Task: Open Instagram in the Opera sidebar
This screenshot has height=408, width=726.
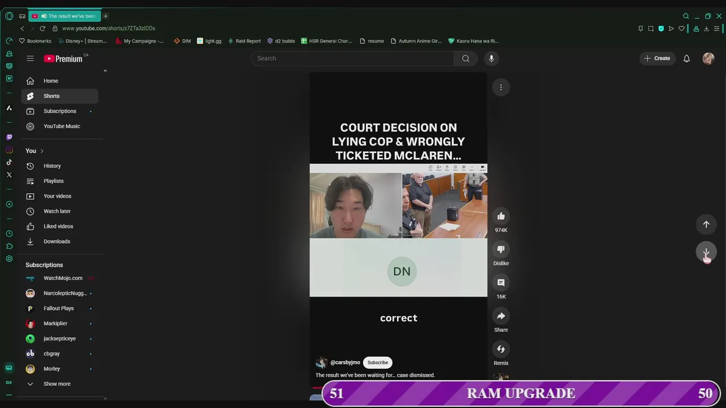Action: tap(9, 150)
